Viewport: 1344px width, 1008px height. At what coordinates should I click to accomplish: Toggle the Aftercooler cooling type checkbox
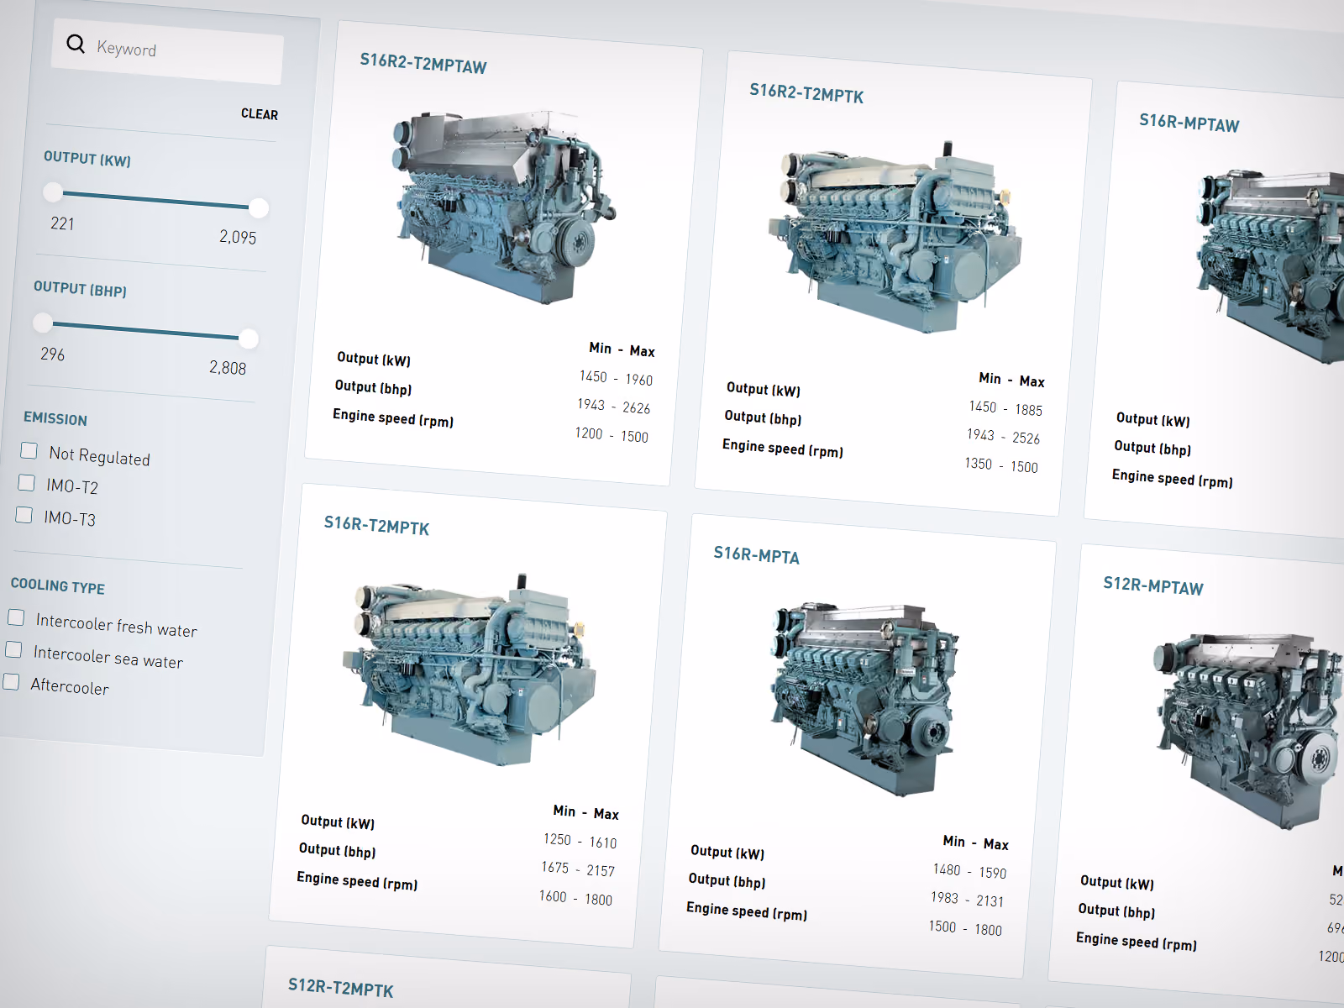(11, 681)
